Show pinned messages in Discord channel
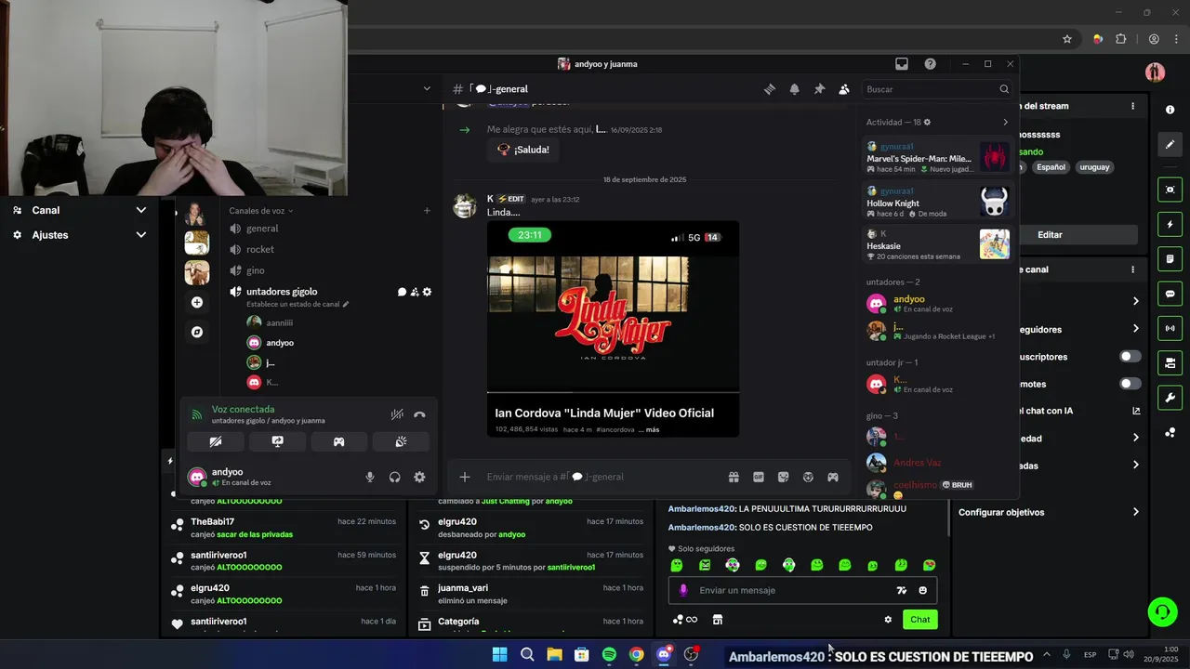 (x=819, y=89)
